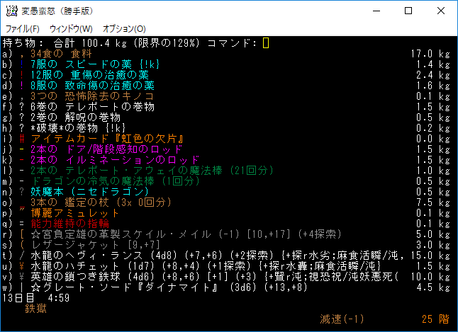Open the ウィンドウ(W) menu
The width and height of the screenshot is (458, 332).
click(71, 29)
